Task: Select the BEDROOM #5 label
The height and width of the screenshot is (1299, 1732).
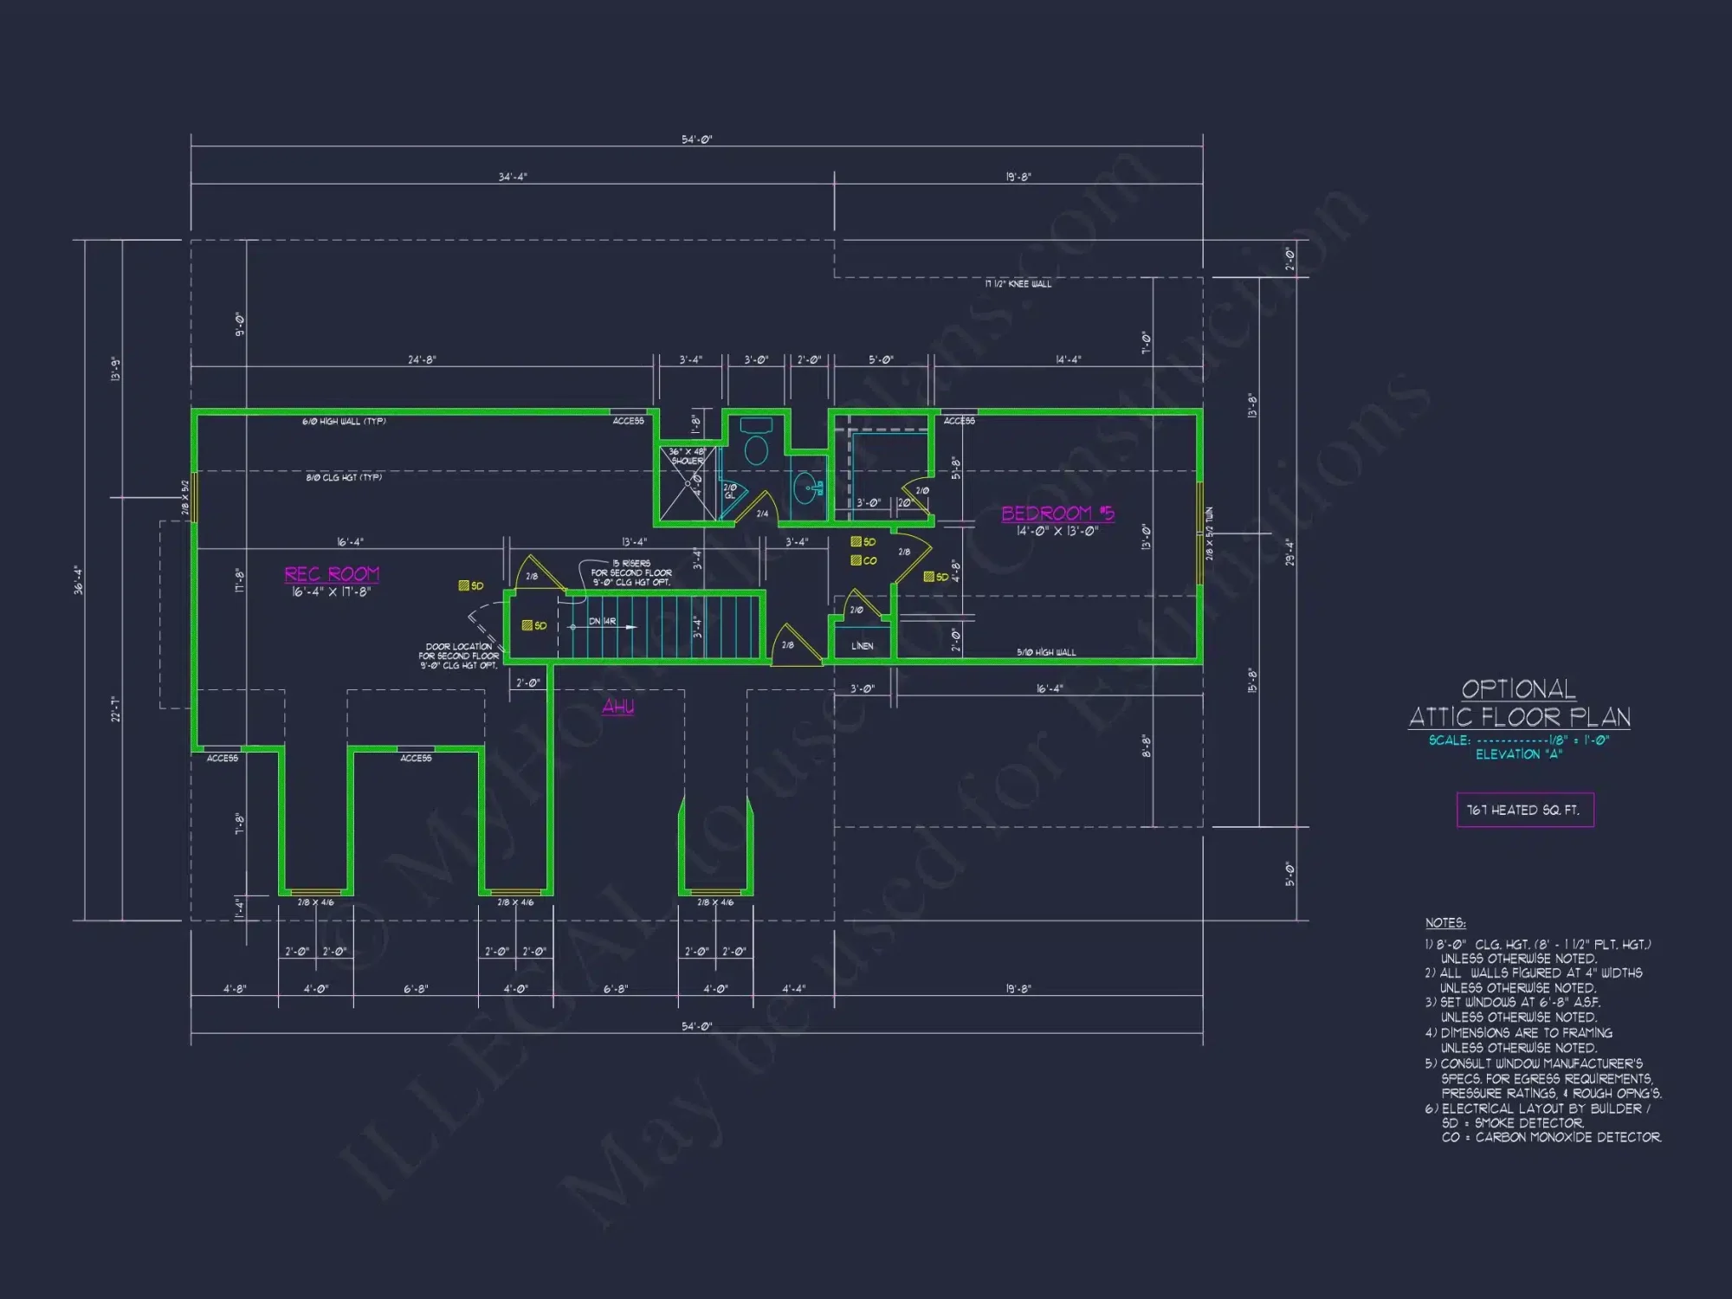Action: click(x=1058, y=514)
